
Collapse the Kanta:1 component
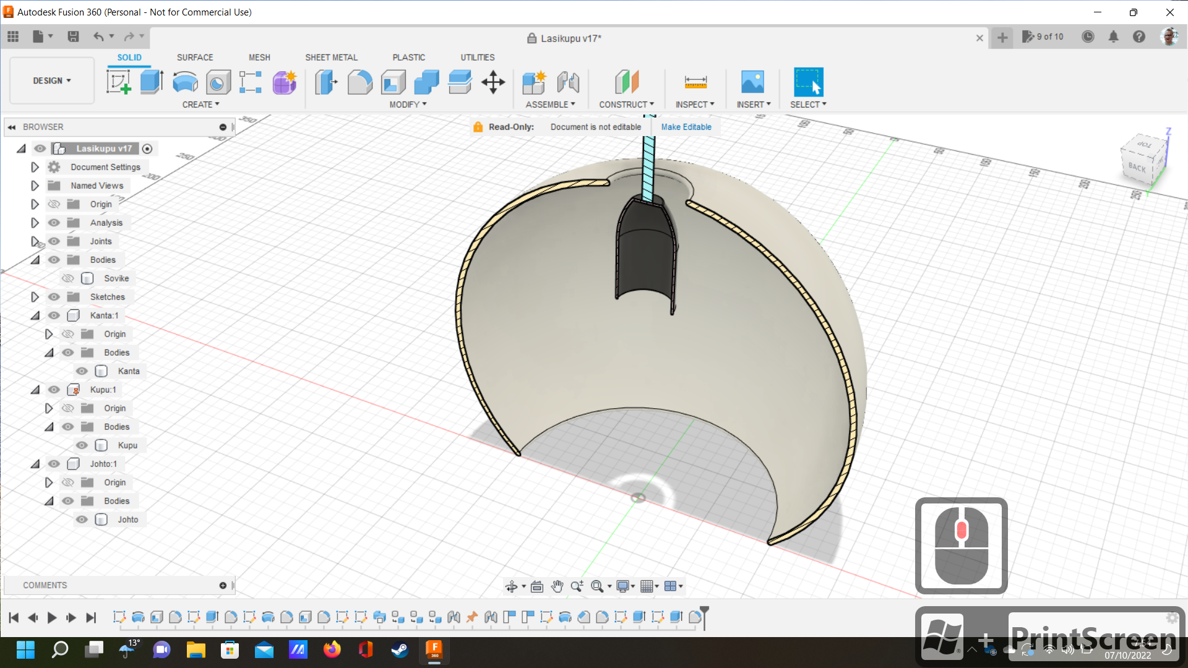pos(35,315)
